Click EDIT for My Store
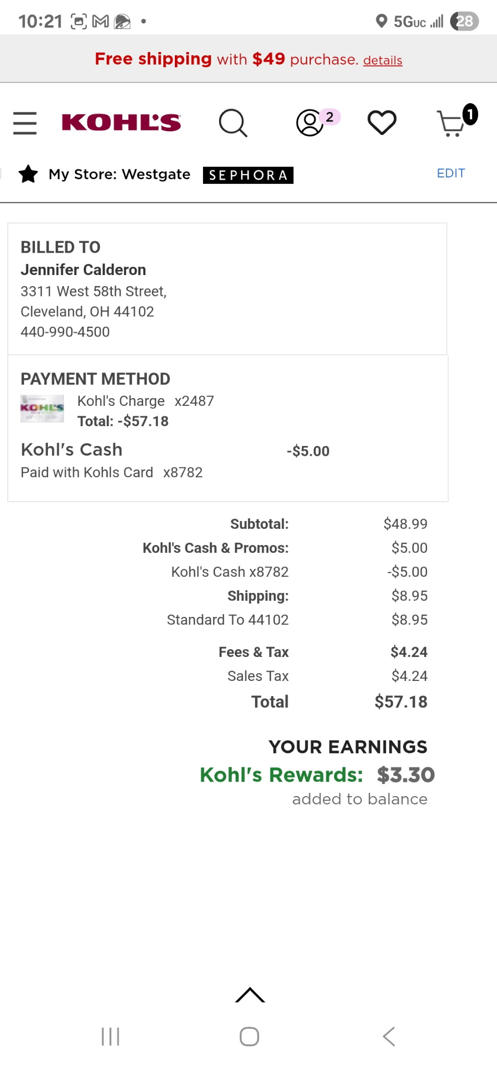The height and width of the screenshot is (1067, 497). click(x=451, y=173)
